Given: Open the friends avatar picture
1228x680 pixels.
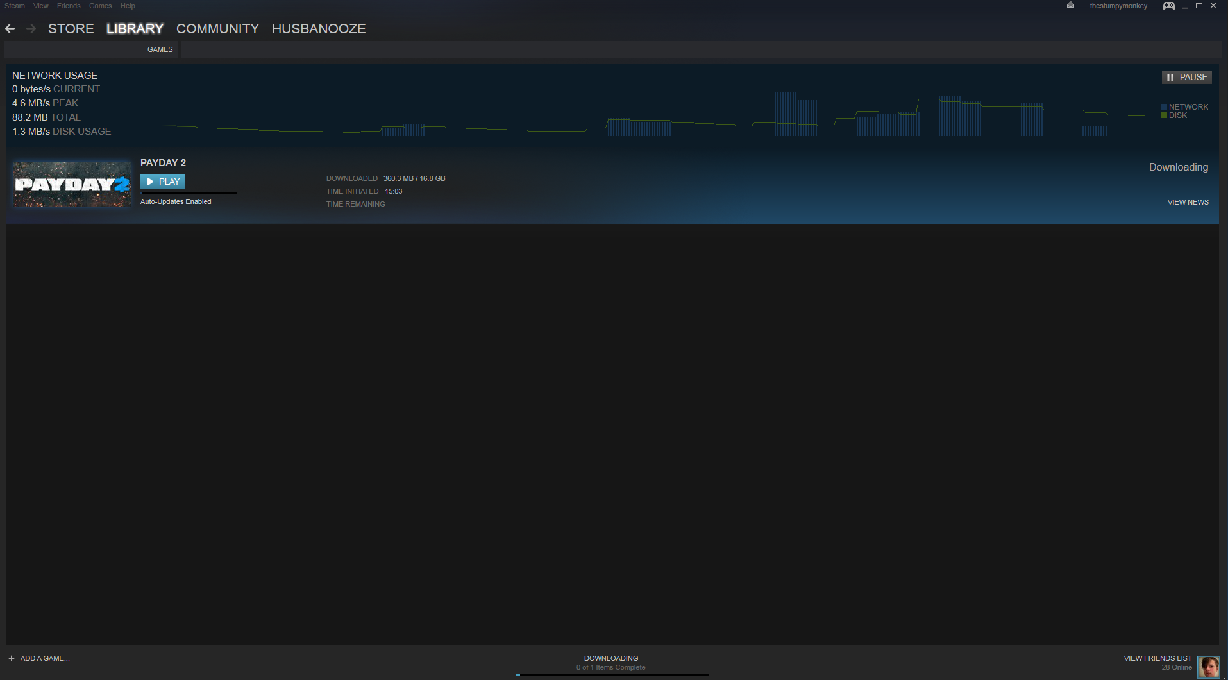Looking at the screenshot, I should coord(1209,667).
